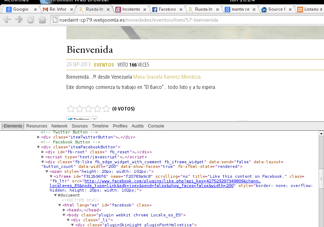Click the date '20-SEP-2013'
This screenshot has width=324, height=227.
click(78, 65)
